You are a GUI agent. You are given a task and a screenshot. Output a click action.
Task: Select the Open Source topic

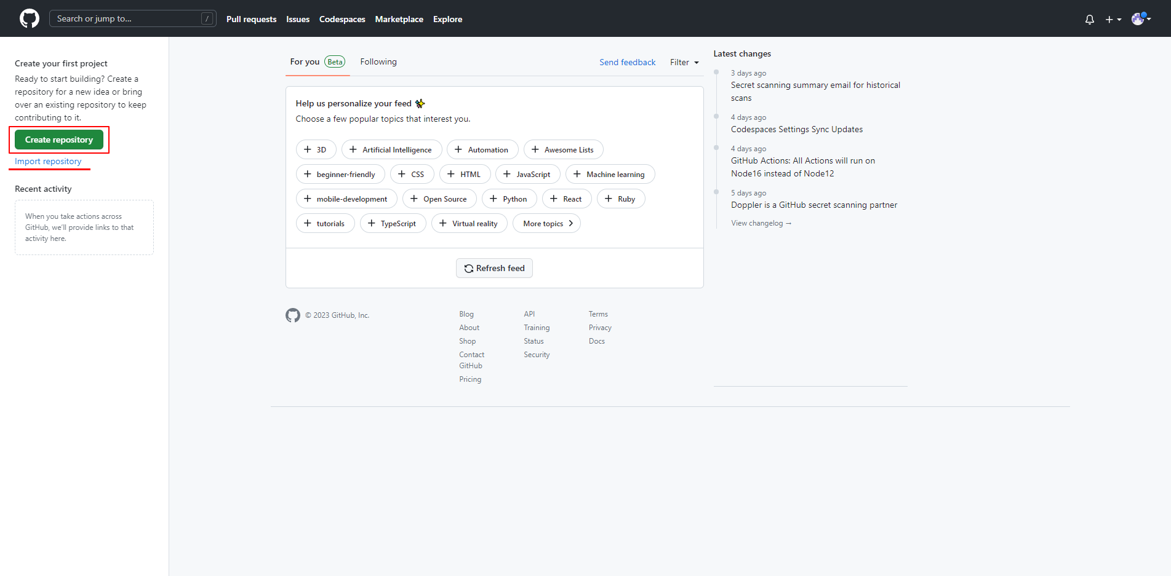click(439, 199)
